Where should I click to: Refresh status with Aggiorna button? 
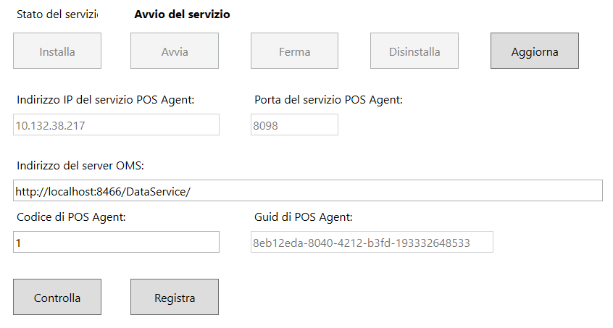coord(535,51)
